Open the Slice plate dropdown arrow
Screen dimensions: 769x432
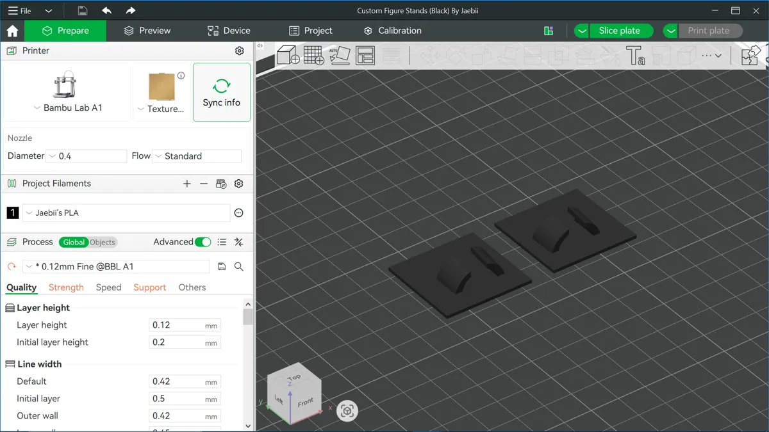[x=581, y=31]
